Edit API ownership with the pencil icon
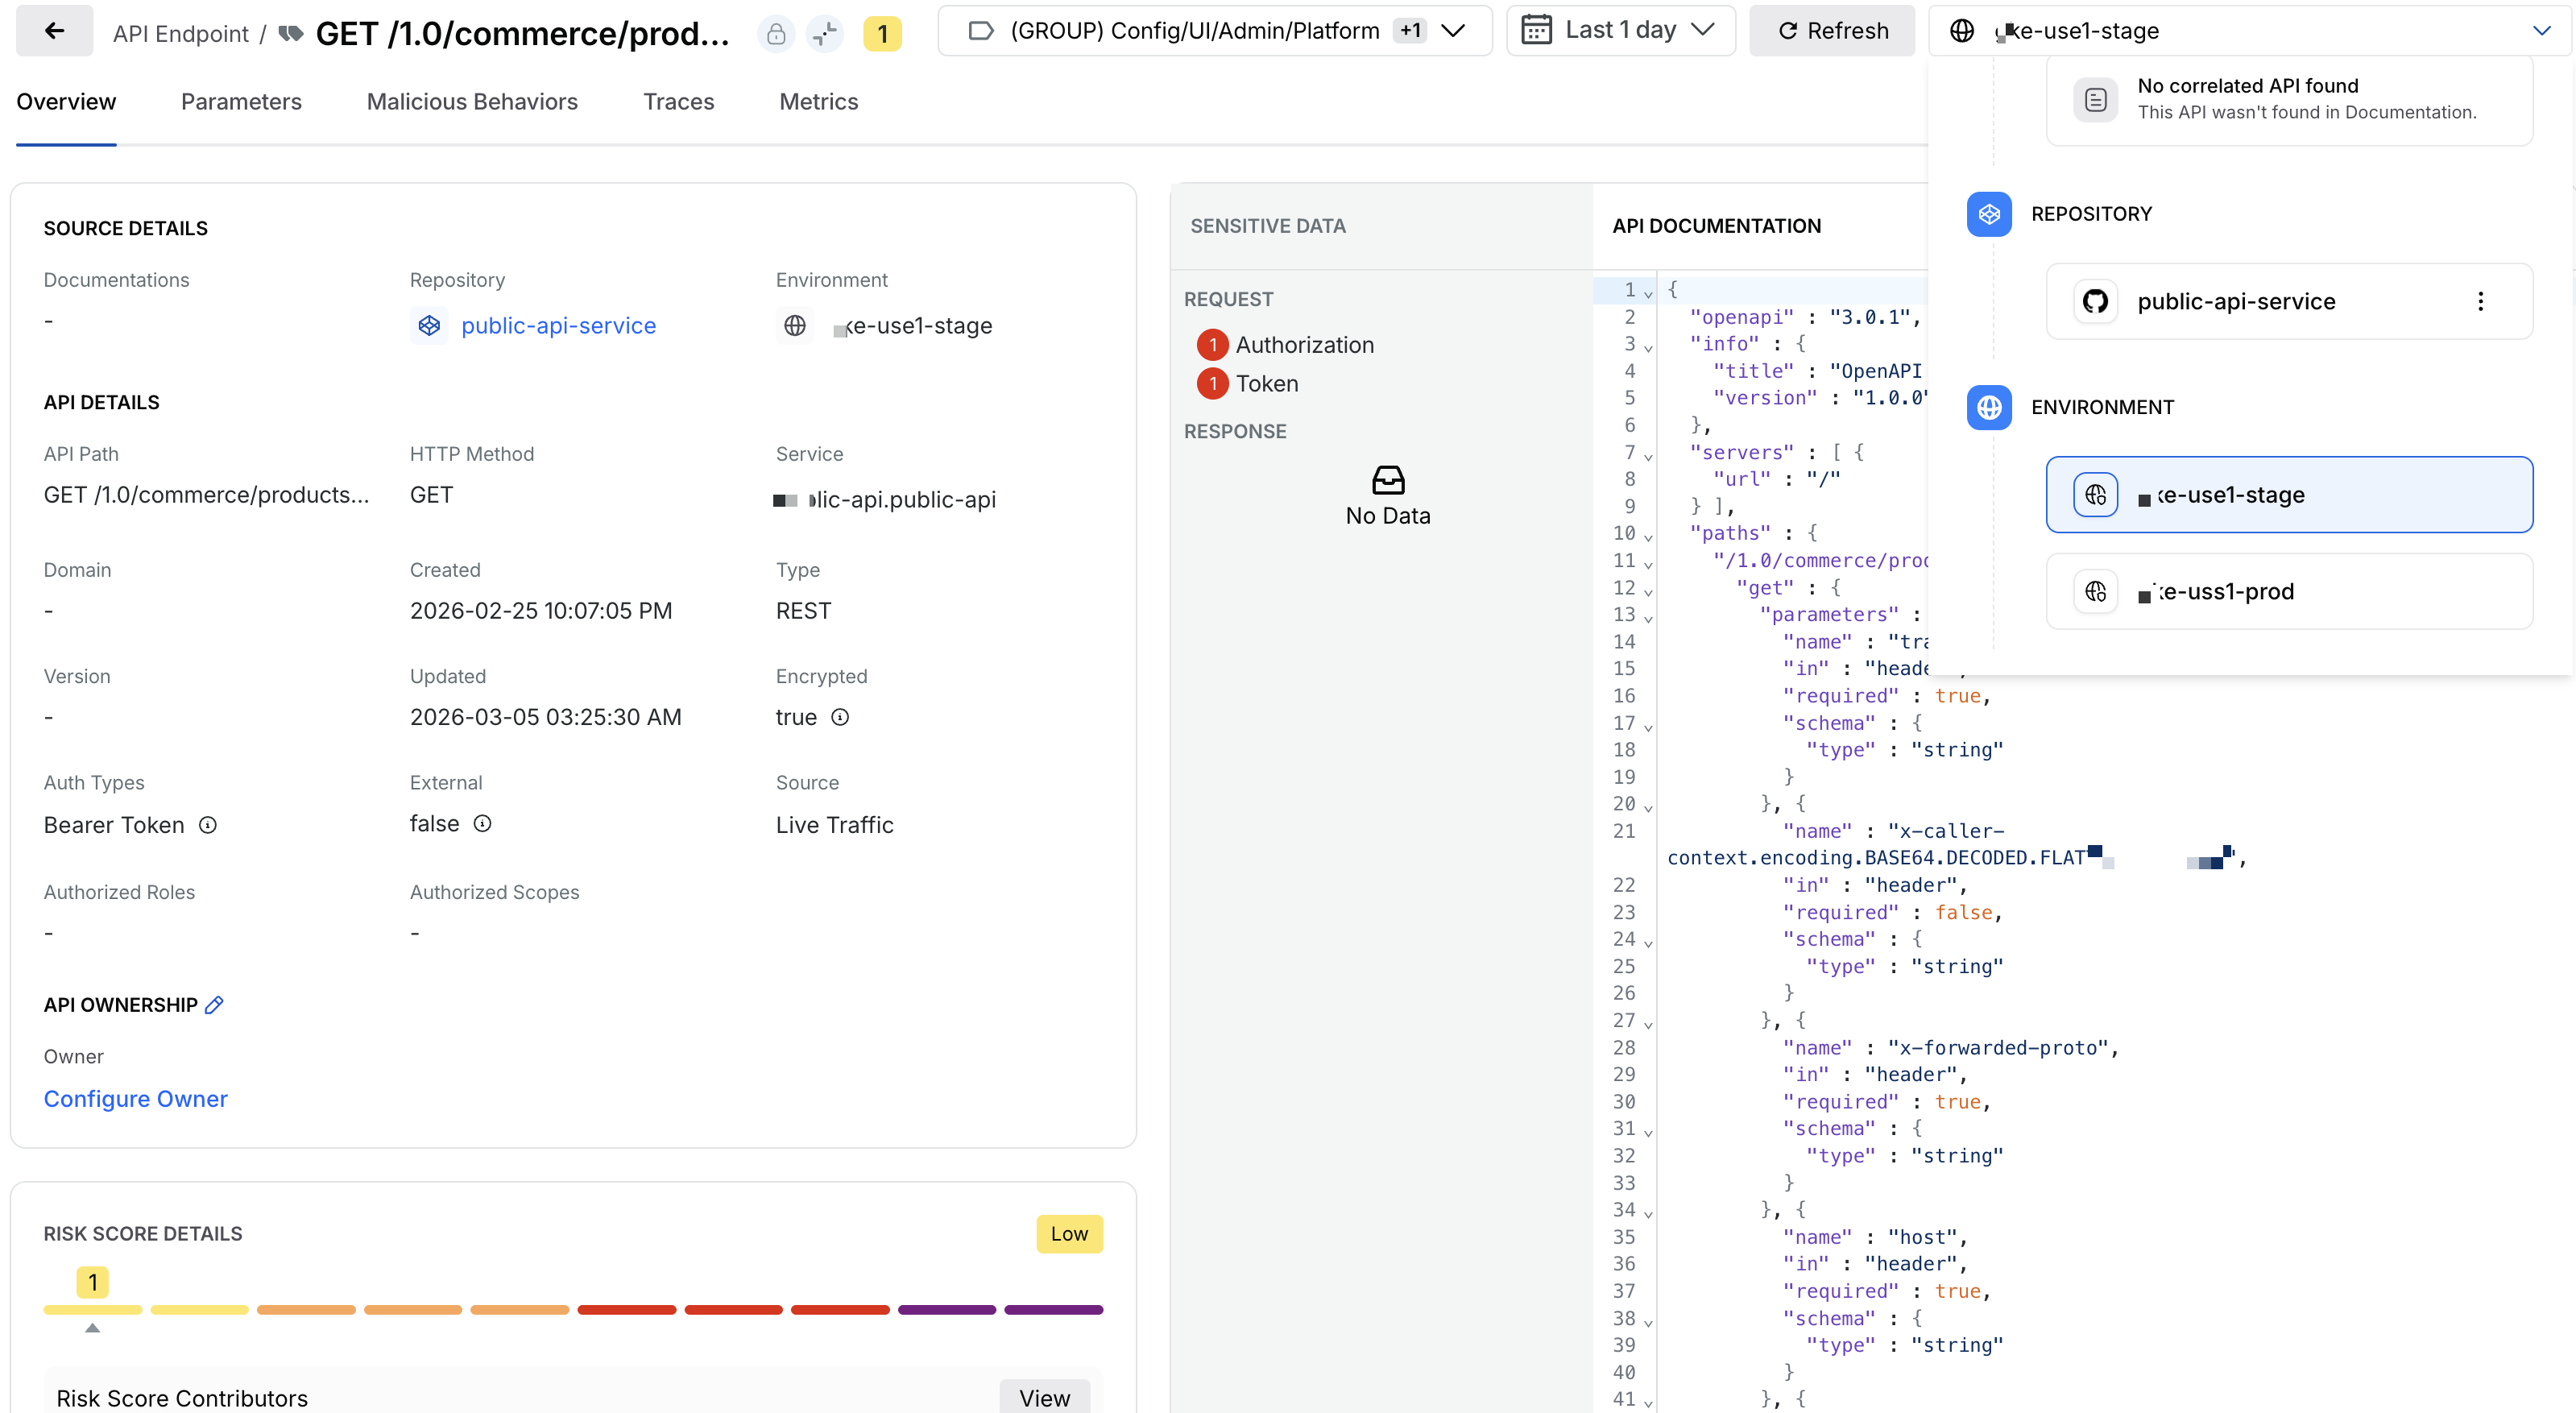This screenshot has height=1413, width=2576. tap(214, 1005)
